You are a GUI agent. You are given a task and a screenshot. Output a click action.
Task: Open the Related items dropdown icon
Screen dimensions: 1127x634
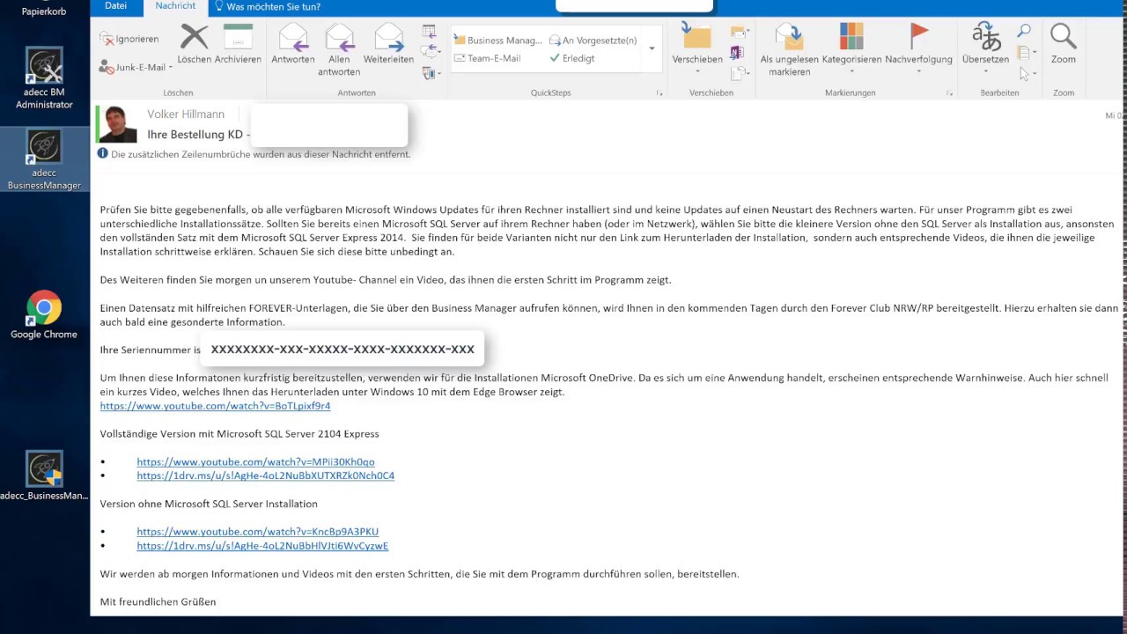[x=1026, y=53]
